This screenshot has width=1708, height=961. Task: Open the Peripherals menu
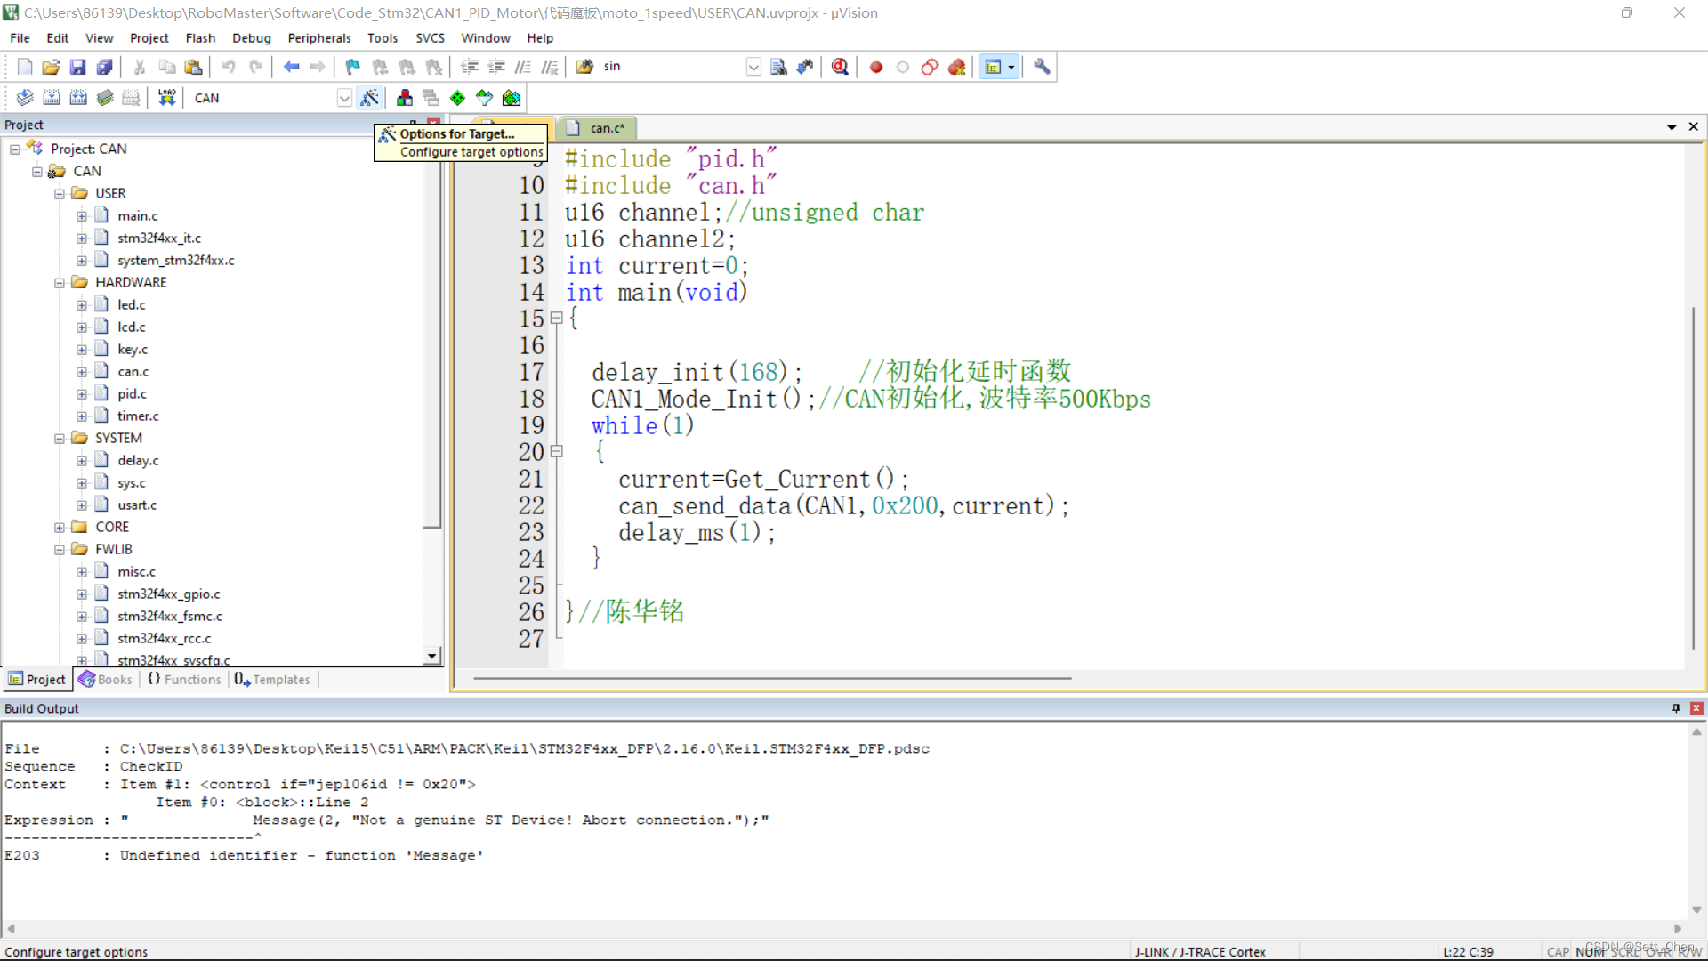tap(319, 38)
